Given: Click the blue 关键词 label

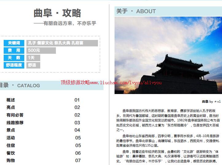Looking at the screenshot, I should (x=14, y=43).
